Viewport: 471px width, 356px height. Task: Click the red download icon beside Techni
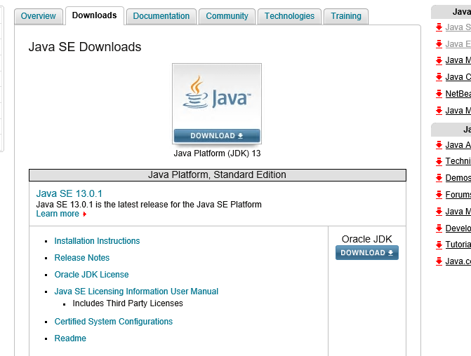coord(439,161)
